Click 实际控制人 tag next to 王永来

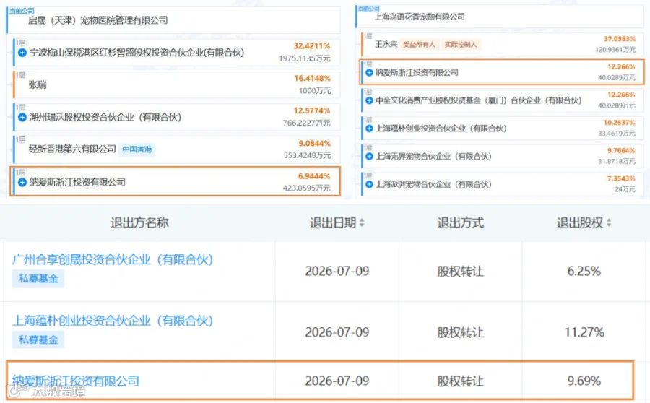[461, 44]
